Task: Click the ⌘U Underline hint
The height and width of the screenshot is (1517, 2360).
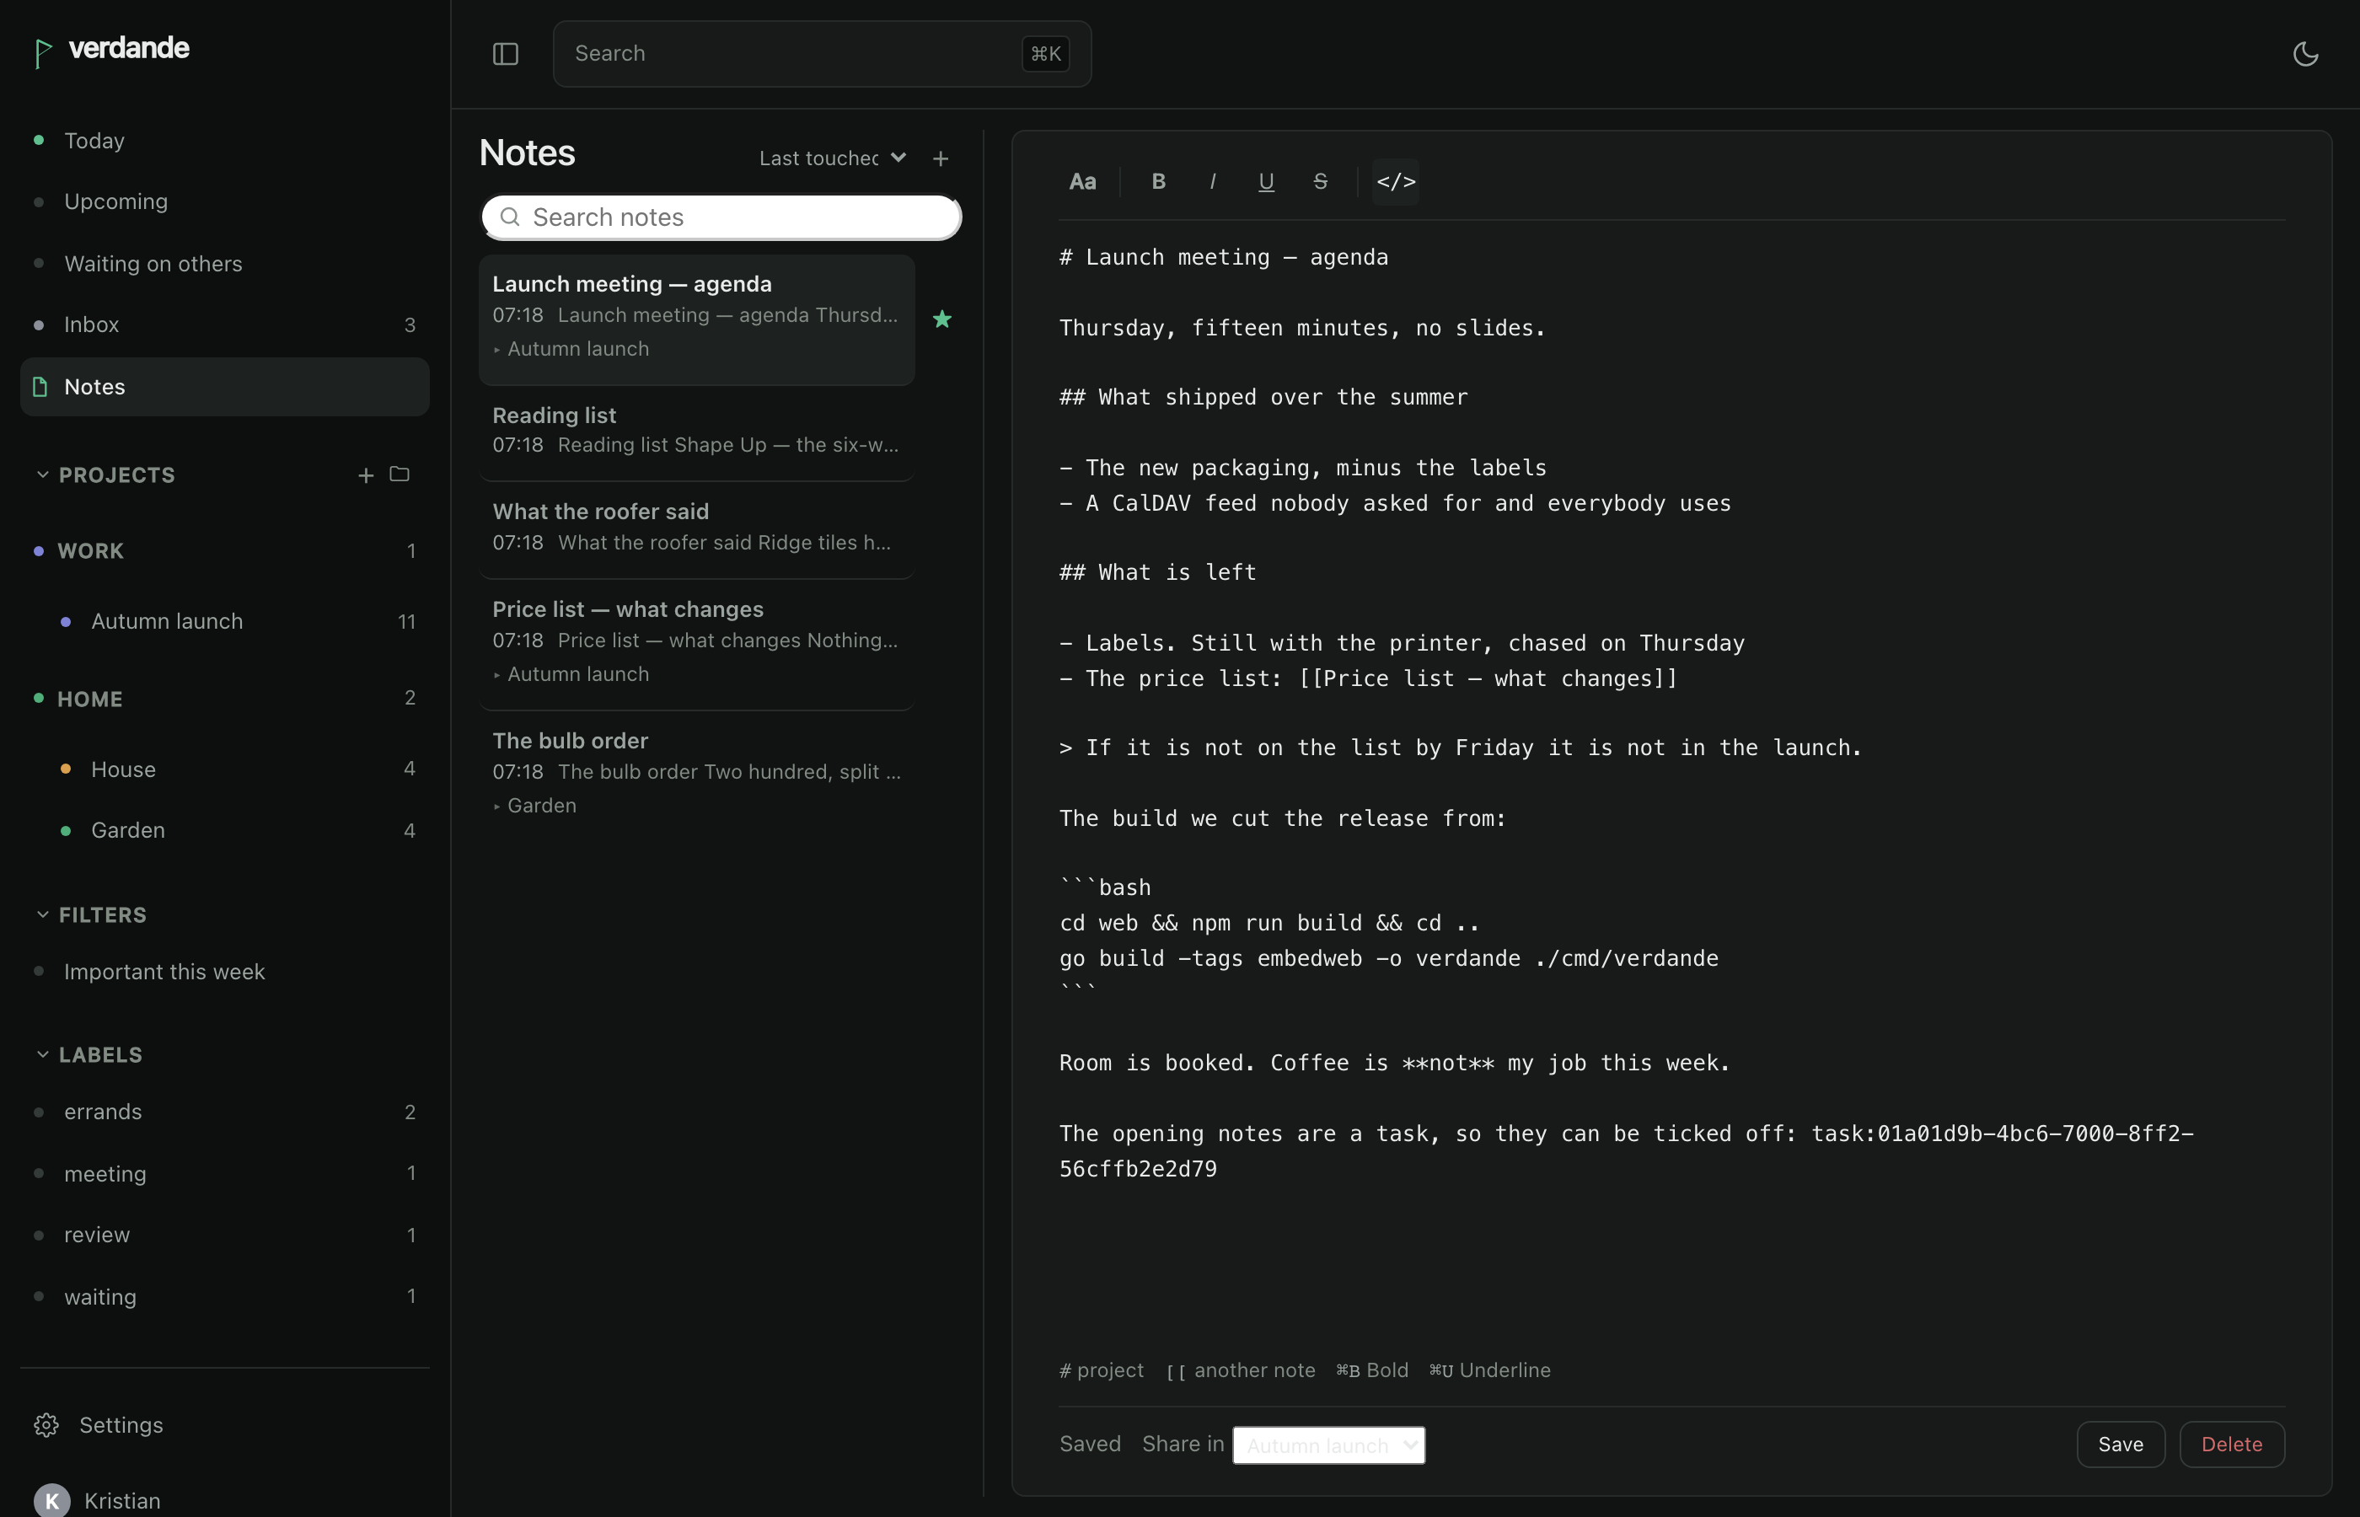Action: (x=1489, y=1370)
